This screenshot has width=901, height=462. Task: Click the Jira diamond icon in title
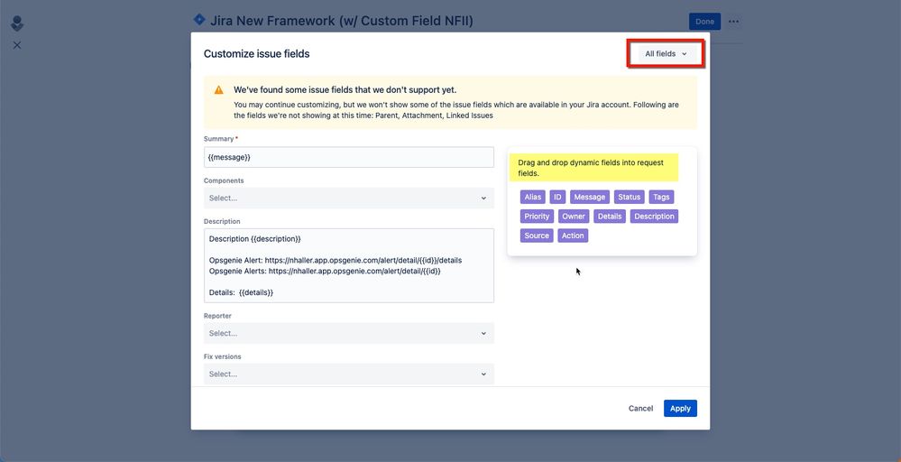(199, 20)
